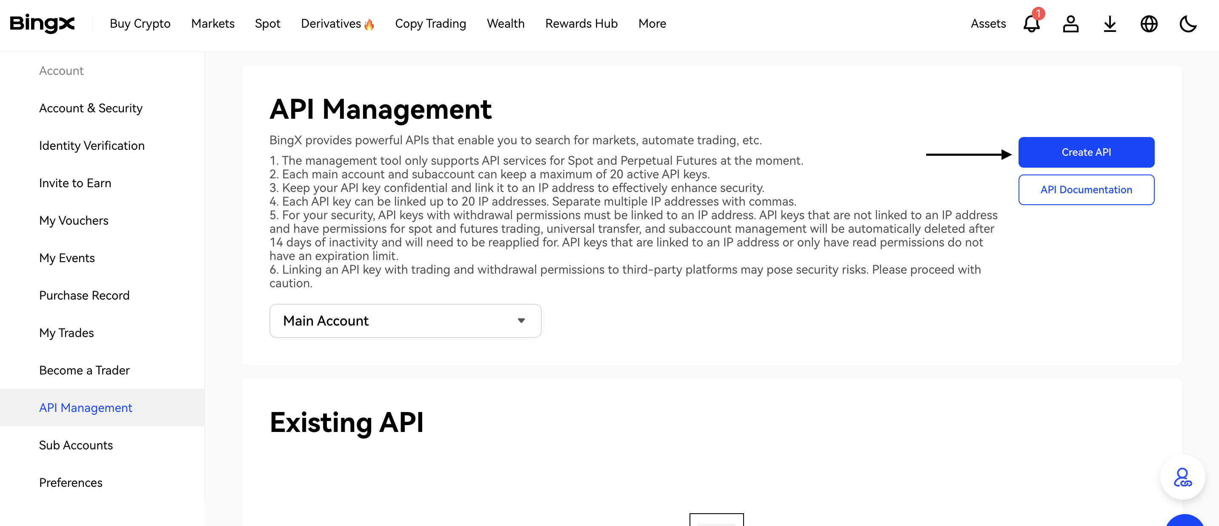Select API Management sidebar item
The image size is (1219, 526).
pos(86,408)
